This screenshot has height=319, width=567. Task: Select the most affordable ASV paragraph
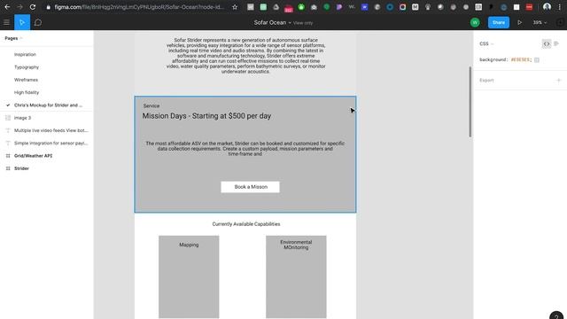(245, 149)
